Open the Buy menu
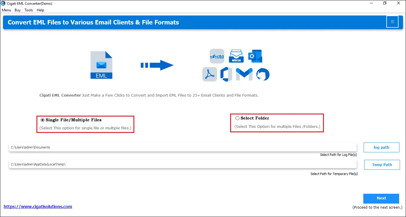Image resolution: width=406 pixels, height=217 pixels. 18,10
